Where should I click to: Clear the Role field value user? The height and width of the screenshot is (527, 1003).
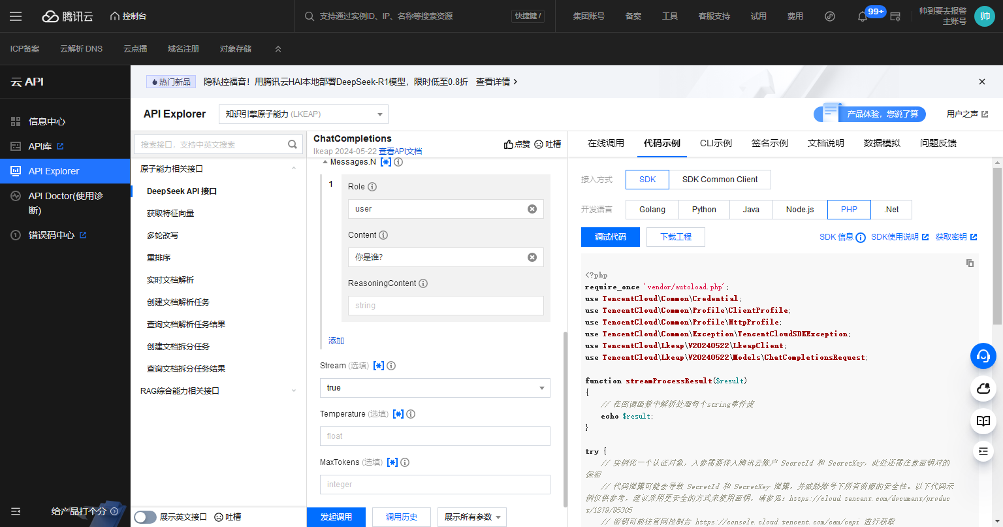click(x=532, y=209)
